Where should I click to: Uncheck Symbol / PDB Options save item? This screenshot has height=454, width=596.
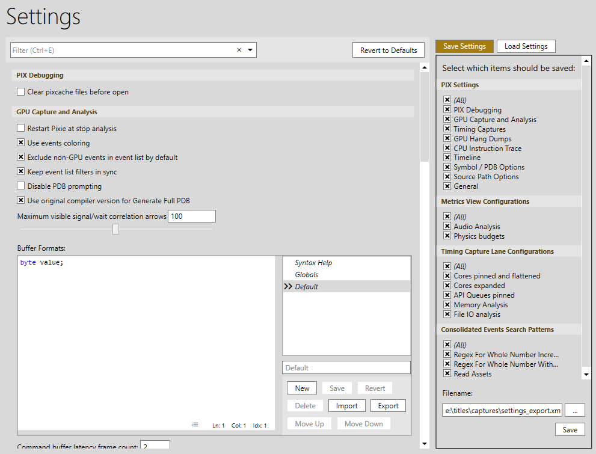(x=447, y=167)
